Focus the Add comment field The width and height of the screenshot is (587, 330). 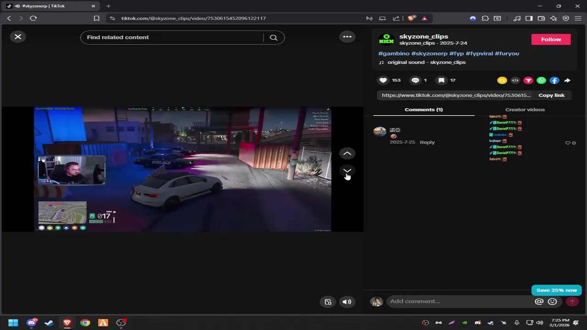(x=460, y=301)
